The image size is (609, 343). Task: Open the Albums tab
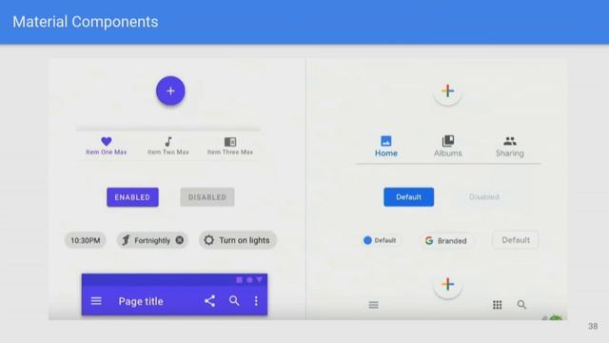pos(448,146)
